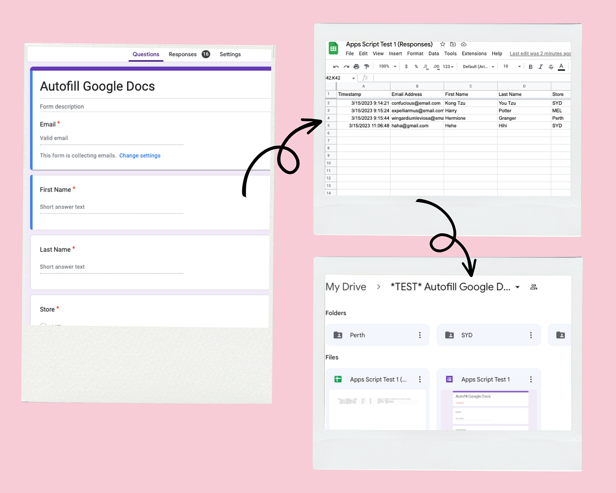This screenshot has height=493, width=616.
Task: Open the zoom 100% dropdown
Action: 386,66
